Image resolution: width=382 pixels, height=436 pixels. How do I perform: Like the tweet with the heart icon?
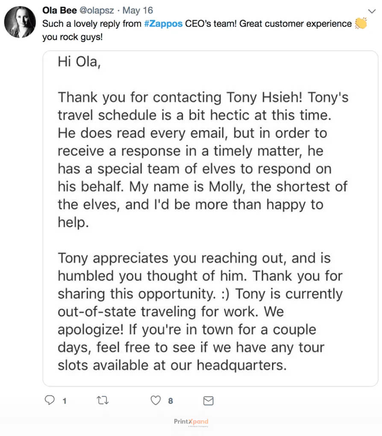click(156, 400)
